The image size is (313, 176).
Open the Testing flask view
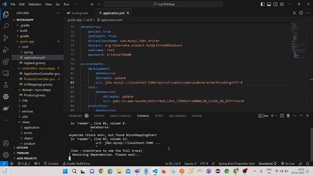click(x=6, y=85)
